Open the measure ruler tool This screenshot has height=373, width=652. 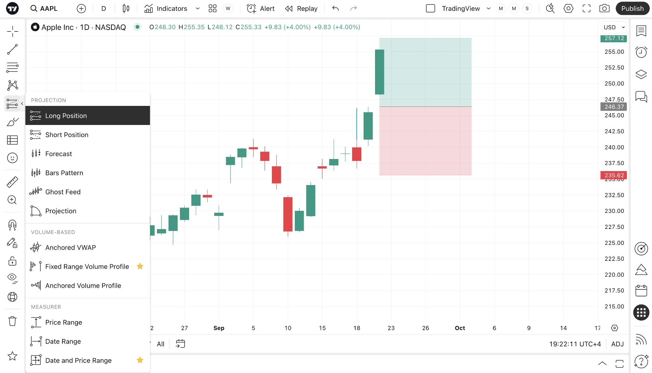click(x=12, y=182)
